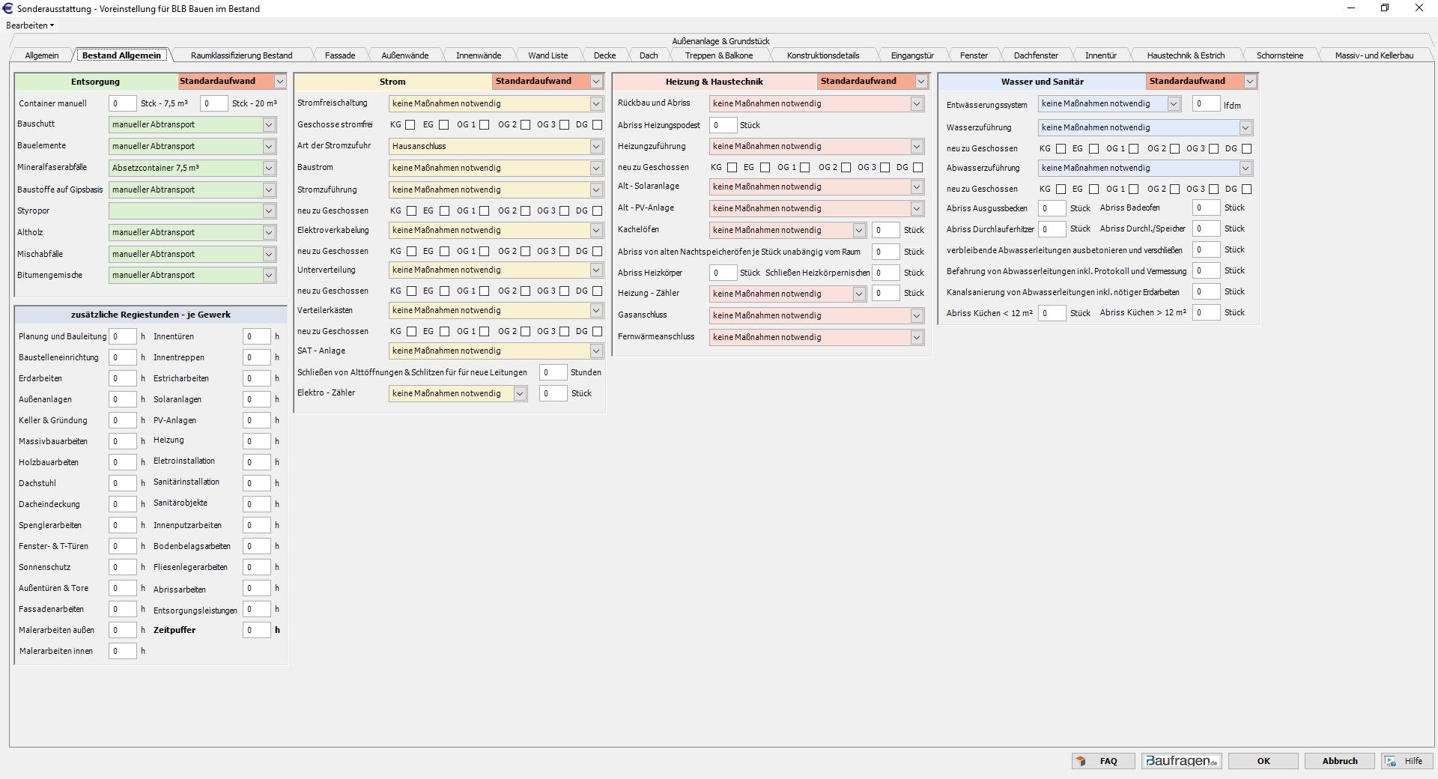
Task: Open the Art der Stromzufuhr dropdown
Action: [596, 147]
